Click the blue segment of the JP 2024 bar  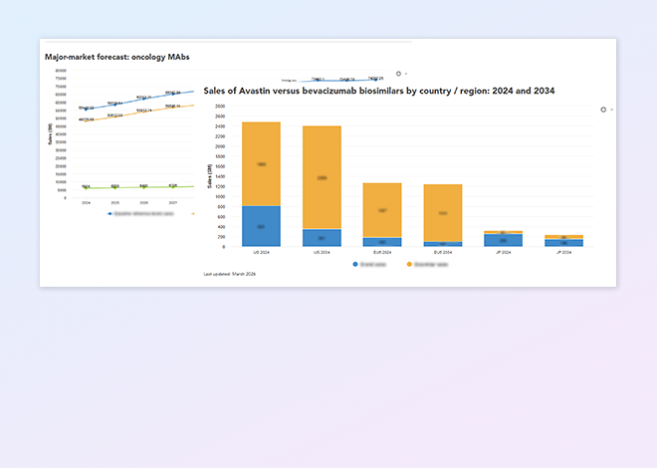tap(504, 240)
